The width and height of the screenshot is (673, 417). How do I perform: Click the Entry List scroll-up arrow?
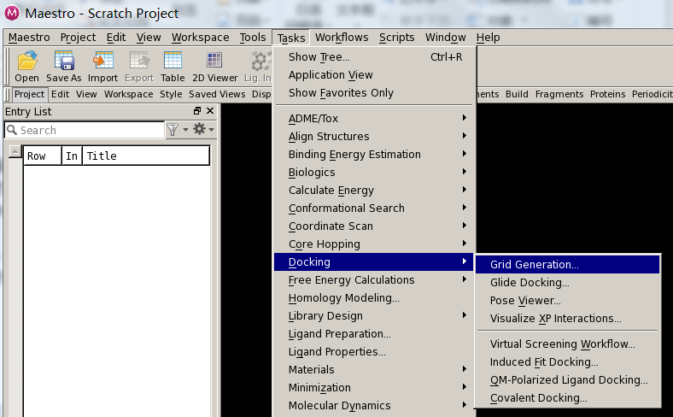click(x=15, y=151)
